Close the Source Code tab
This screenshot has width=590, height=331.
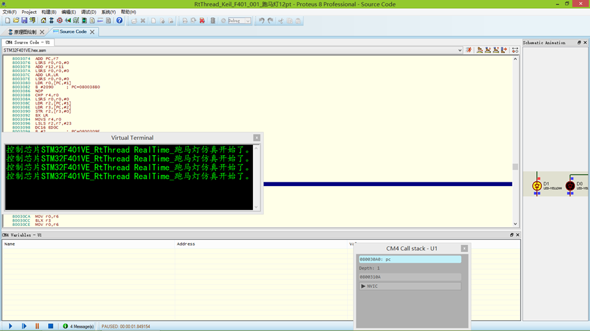(92, 32)
